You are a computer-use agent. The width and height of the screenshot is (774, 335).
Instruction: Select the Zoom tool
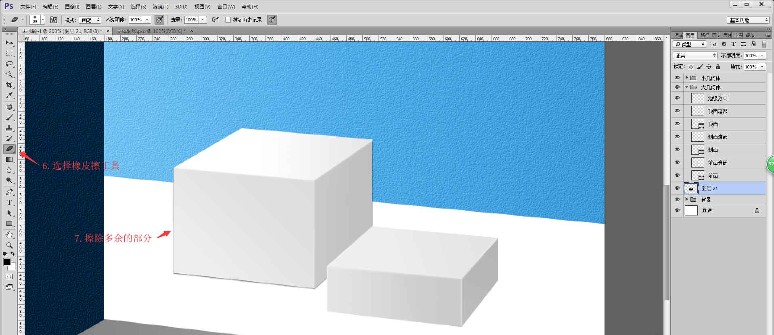tap(9, 245)
